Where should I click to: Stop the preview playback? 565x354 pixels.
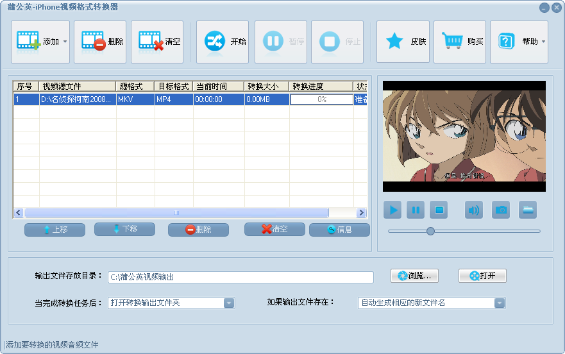tap(439, 210)
